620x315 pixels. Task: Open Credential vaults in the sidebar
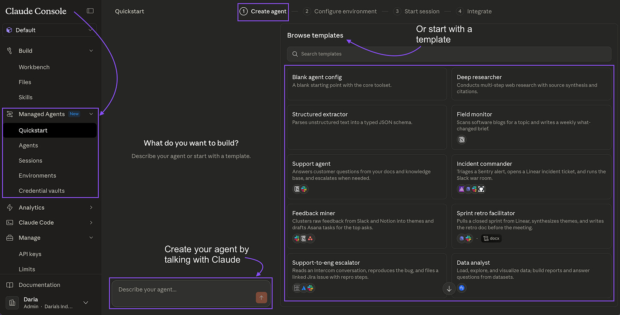pyautogui.click(x=42, y=191)
